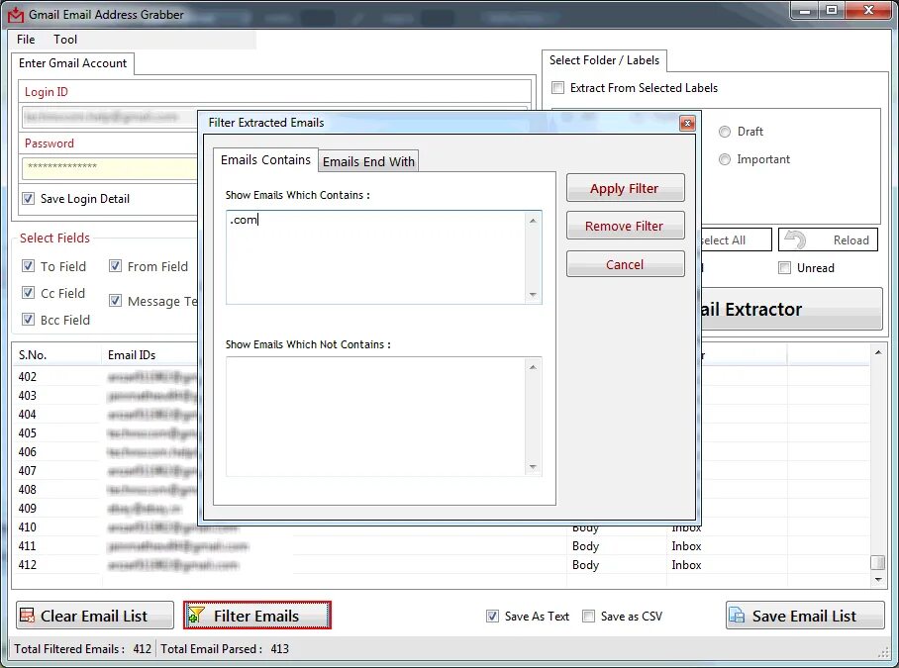Click Total Filtered Emails status entry
This screenshot has width=899, height=668.
coord(82,648)
